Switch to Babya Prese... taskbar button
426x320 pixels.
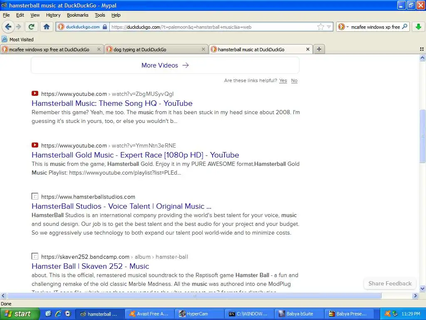click(x=349, y=314)
